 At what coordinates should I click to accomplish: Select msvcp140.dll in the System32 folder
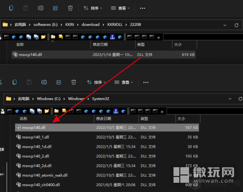[x=107, y=127]
